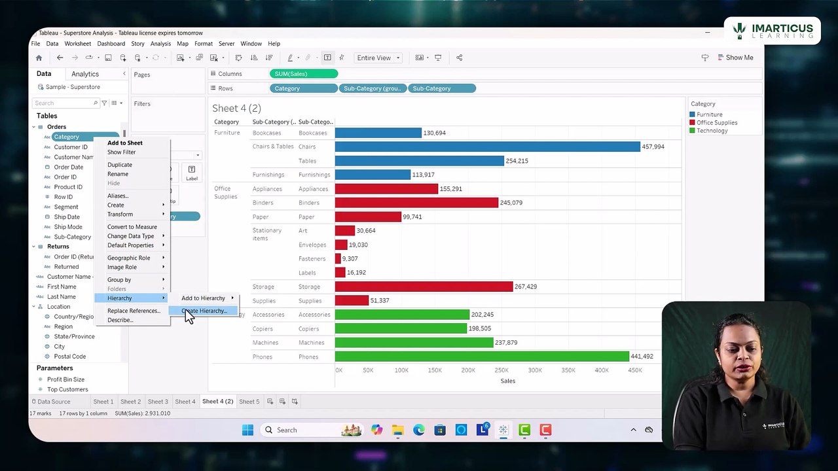This screenshot has height=471, width=838.
Task: Choose Create Hierarchy from the submenu
Action: [x=204, y=311]
